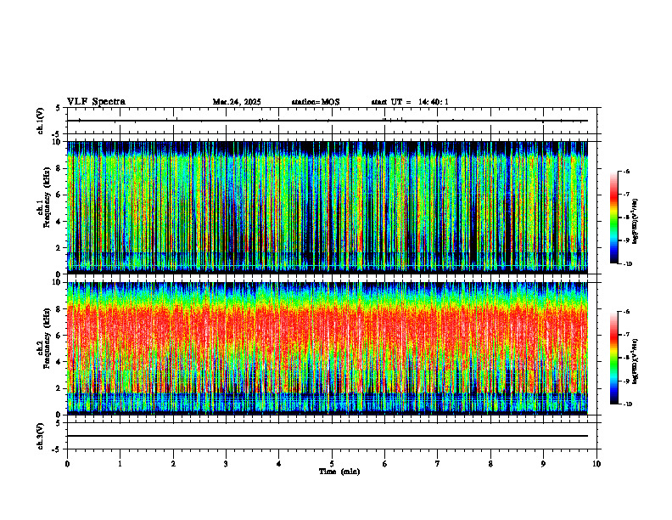
Task: Click the ch.2 colorbar 'log(PSD)' unit label
Action: (636, 361)
